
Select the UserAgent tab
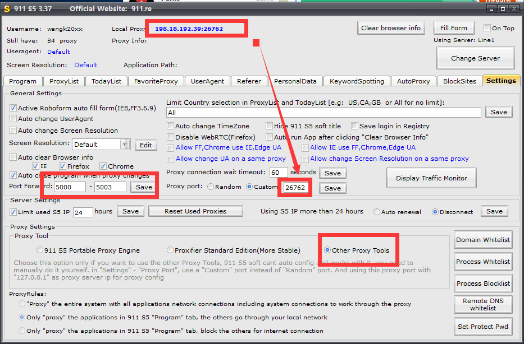pos(207,81)
